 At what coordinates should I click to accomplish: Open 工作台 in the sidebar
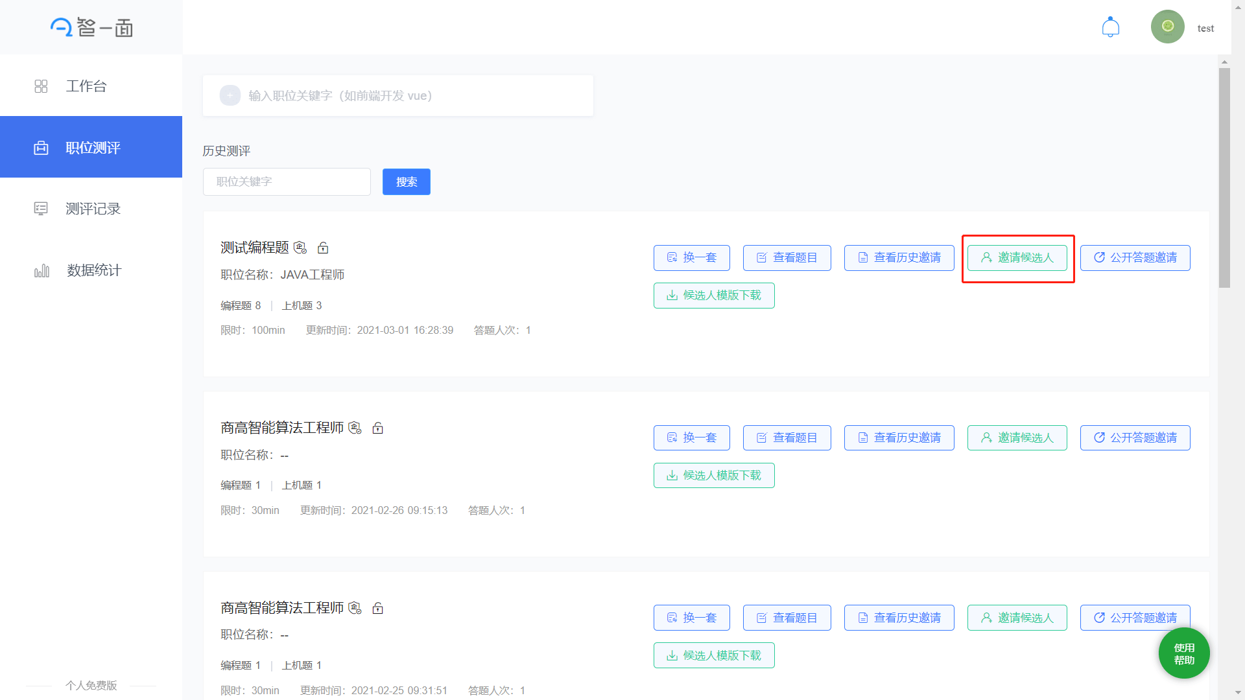[x=91, y=86]
